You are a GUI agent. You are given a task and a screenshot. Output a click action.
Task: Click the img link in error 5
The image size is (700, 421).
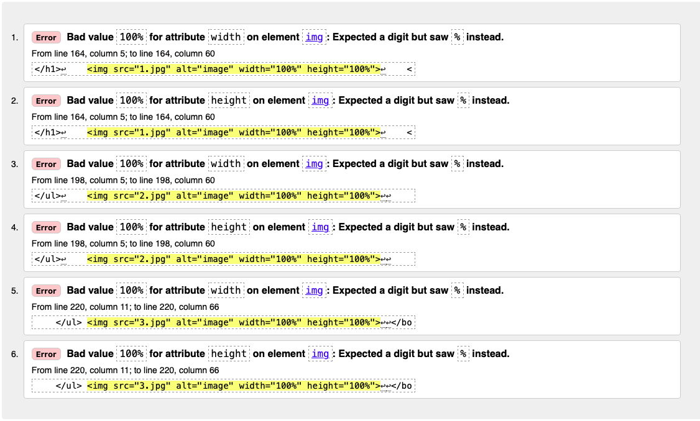tap(315, 291)
